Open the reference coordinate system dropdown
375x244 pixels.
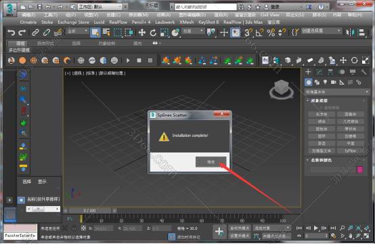click(193, 31)
